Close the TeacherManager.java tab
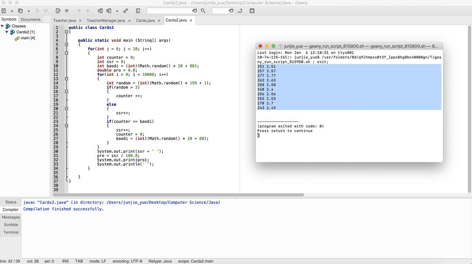This screenshot has height=264, width=472. (x=129, y=21)
